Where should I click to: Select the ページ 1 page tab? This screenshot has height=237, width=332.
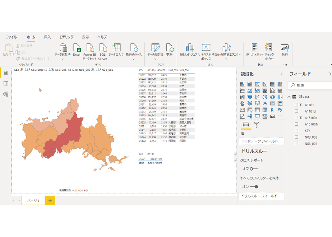tap(33, 201)
